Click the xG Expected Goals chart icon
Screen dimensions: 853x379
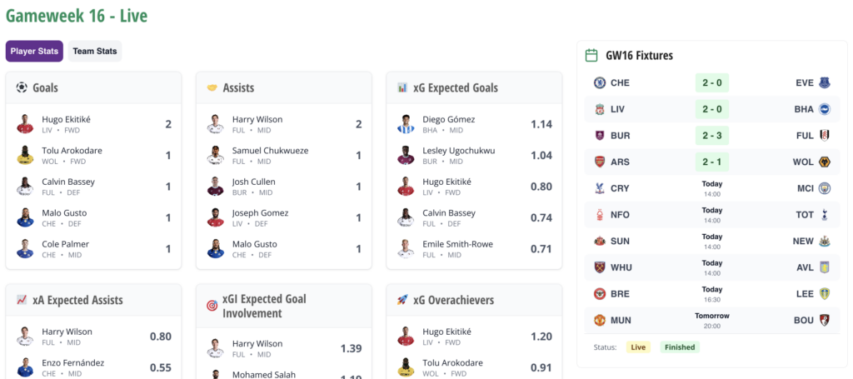[x=402, y=87]
